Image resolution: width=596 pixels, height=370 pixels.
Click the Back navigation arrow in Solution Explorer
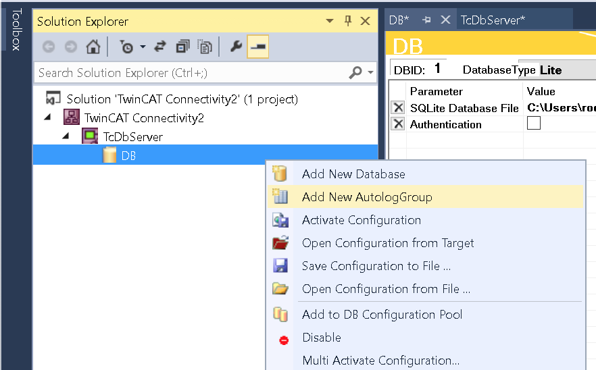pos(49,47)
